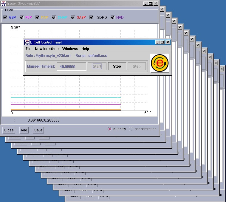Click the Java icon in the E-Cell Control Panel title bar
The height and width of the screenshot is (202, 226).
(x=27, y=42)
